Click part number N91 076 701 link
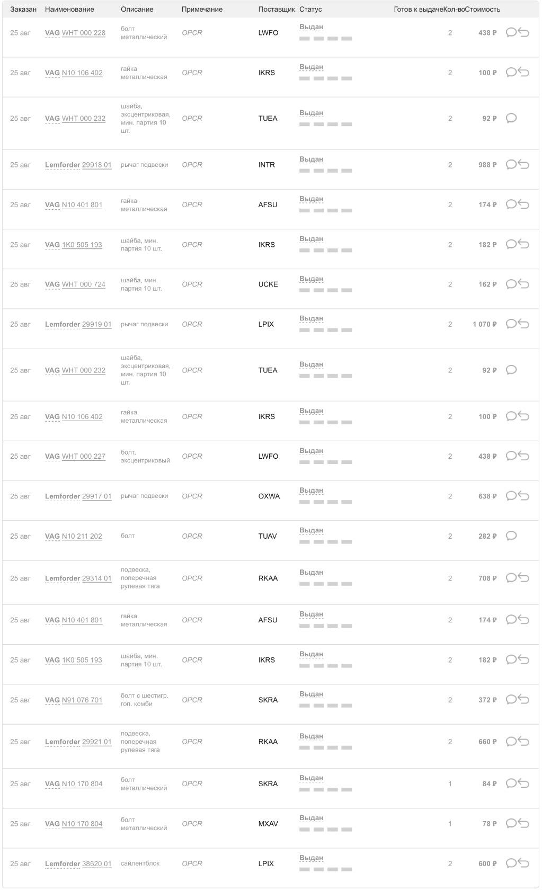 coord(82,700)
